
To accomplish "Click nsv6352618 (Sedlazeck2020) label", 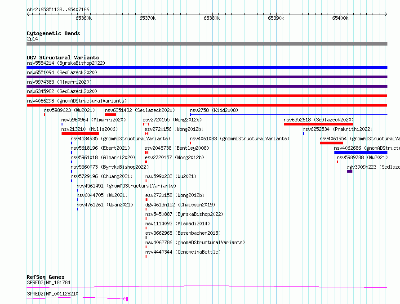I will [319, 120].
